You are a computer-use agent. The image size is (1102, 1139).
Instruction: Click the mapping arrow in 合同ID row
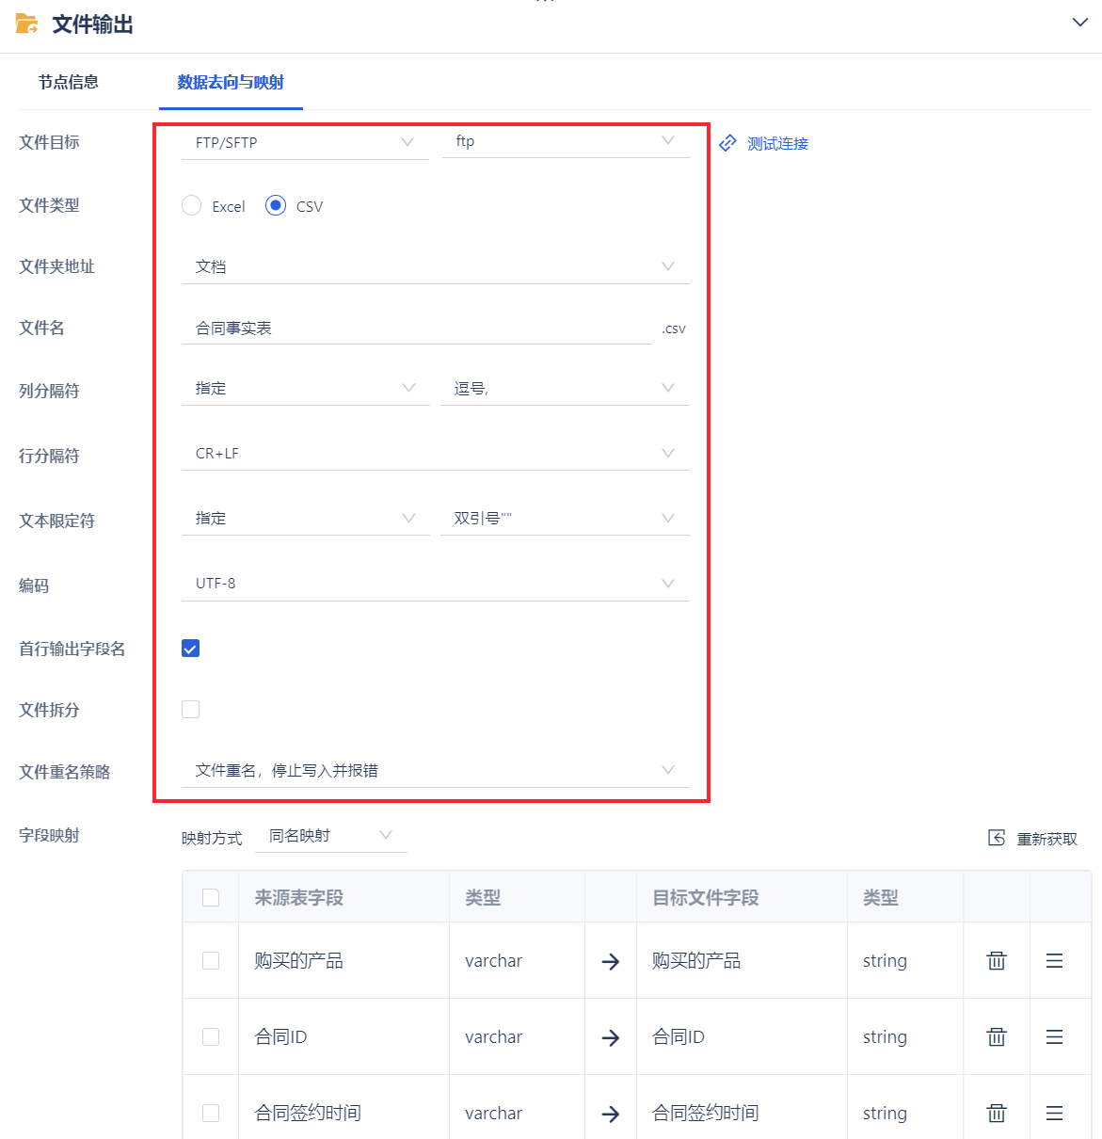click(x=611, y=1037)
